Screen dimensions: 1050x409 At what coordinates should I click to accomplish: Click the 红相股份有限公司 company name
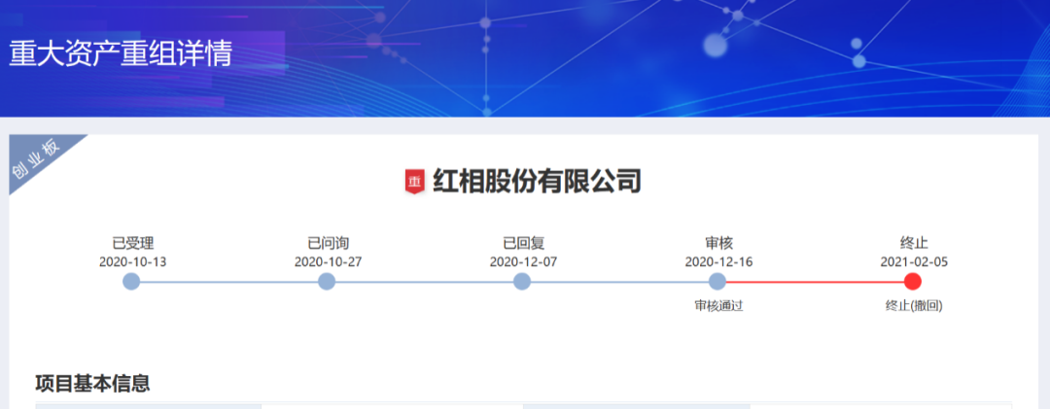coord(537,182)
